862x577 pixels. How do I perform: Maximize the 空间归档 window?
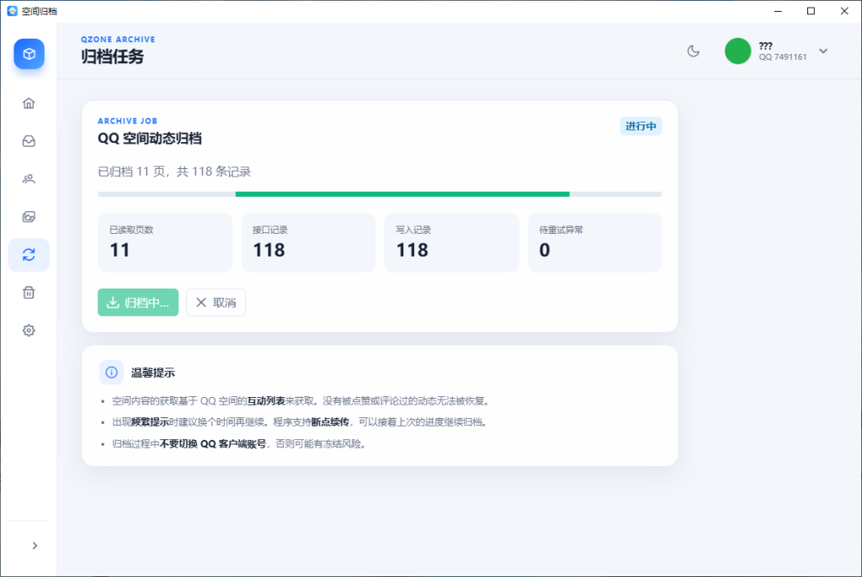811,11
